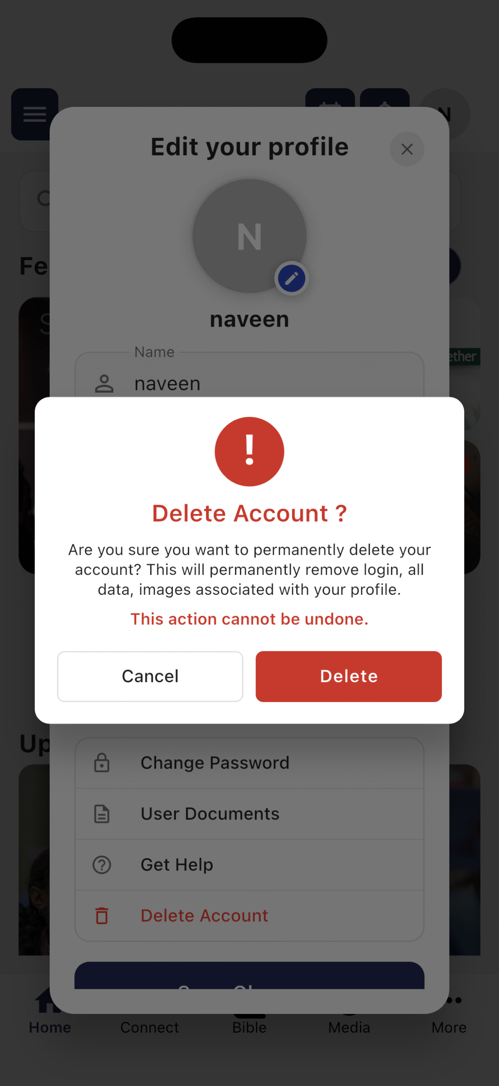Tap the pencil icon on the avatar
Screen dimensions: 499x1086
[x=291, y=279]
